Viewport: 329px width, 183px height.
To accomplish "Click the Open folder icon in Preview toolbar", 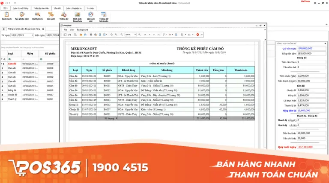I will (81, 35).
